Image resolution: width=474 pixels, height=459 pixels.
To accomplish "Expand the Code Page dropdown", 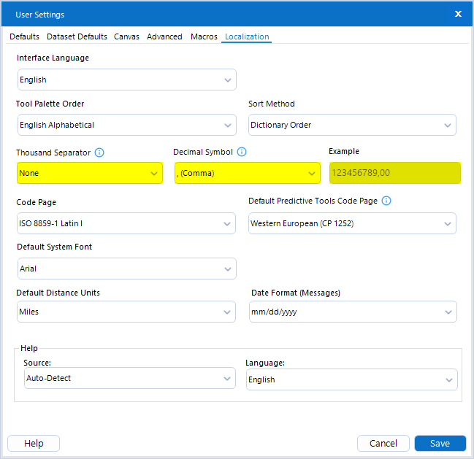I will 126,223.
